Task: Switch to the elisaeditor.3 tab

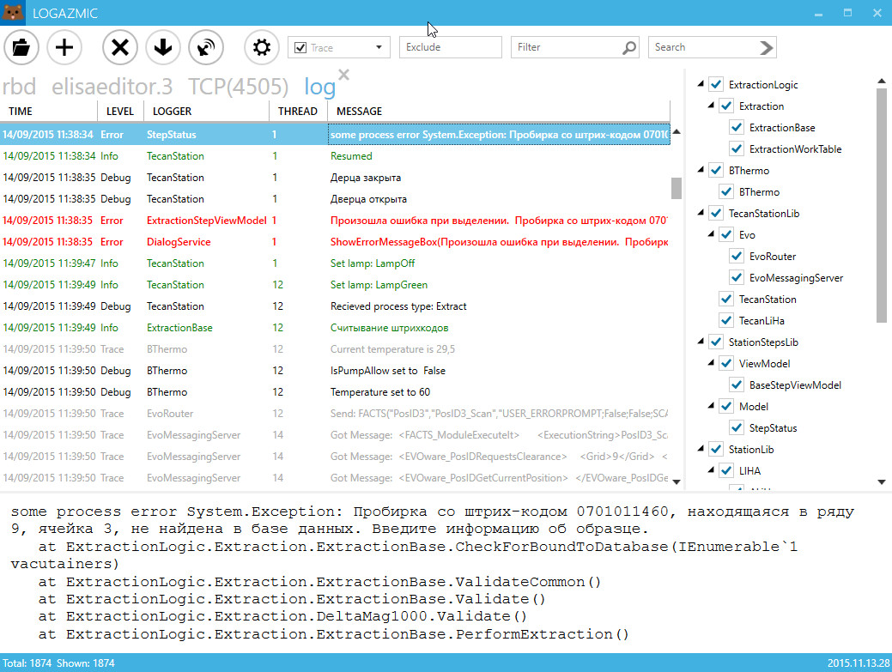Action: (112, 87)
